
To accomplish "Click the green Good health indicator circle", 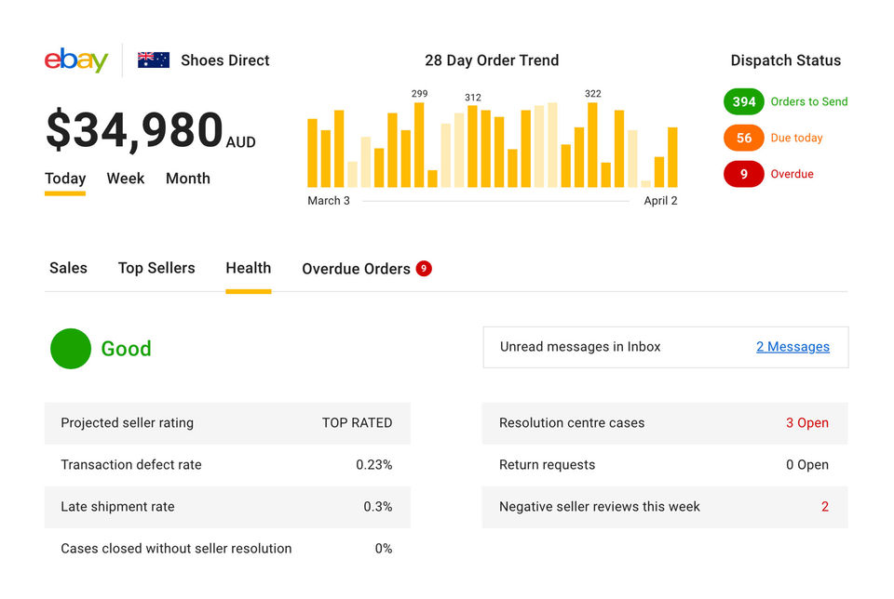I will point(71,349).
